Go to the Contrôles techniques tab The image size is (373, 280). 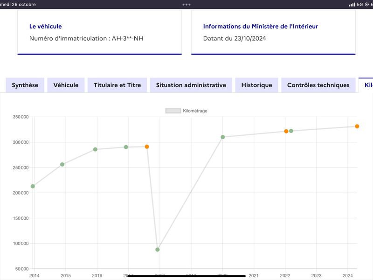(318, 85)
